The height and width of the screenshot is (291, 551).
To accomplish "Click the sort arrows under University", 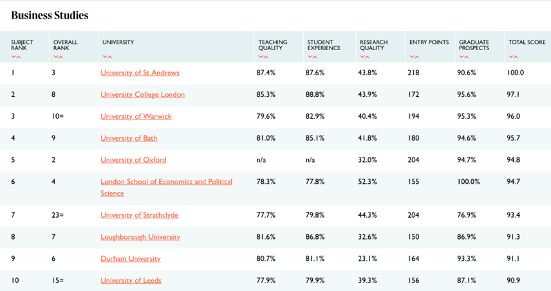I will pos(107,57).
